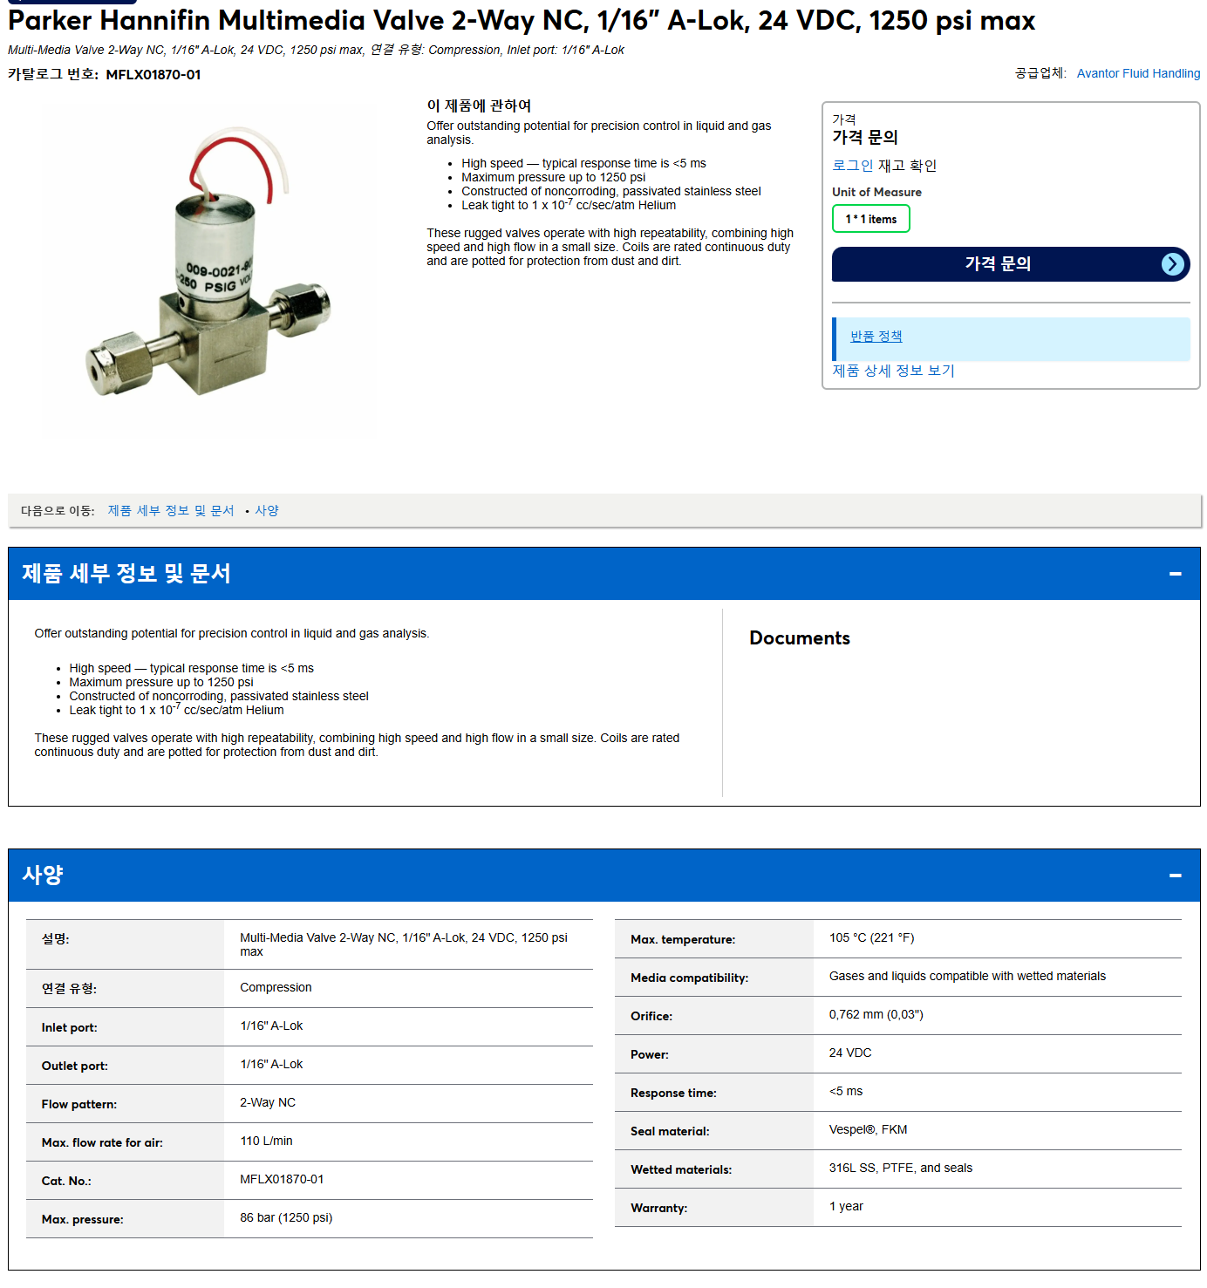This screenshot has height=1288, width=1207.
Task: Click the Compression value in specs table
Action: point(276,987)
